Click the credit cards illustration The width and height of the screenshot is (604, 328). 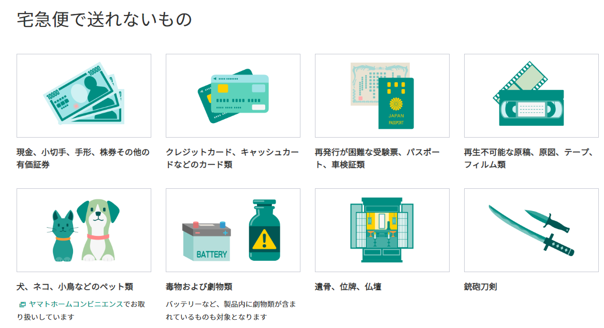[233, 96]
